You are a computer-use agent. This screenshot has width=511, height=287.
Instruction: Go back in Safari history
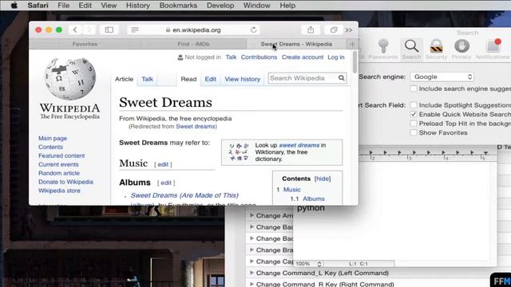[75, 30]
